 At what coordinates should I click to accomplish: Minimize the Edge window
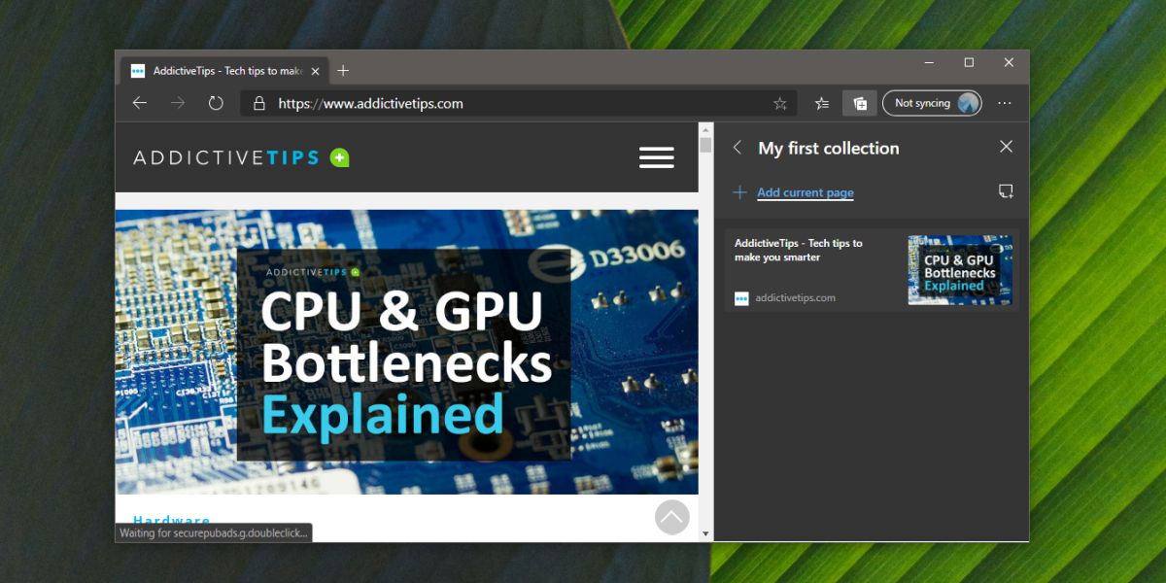pyautogui.click(x=930, y=62)
